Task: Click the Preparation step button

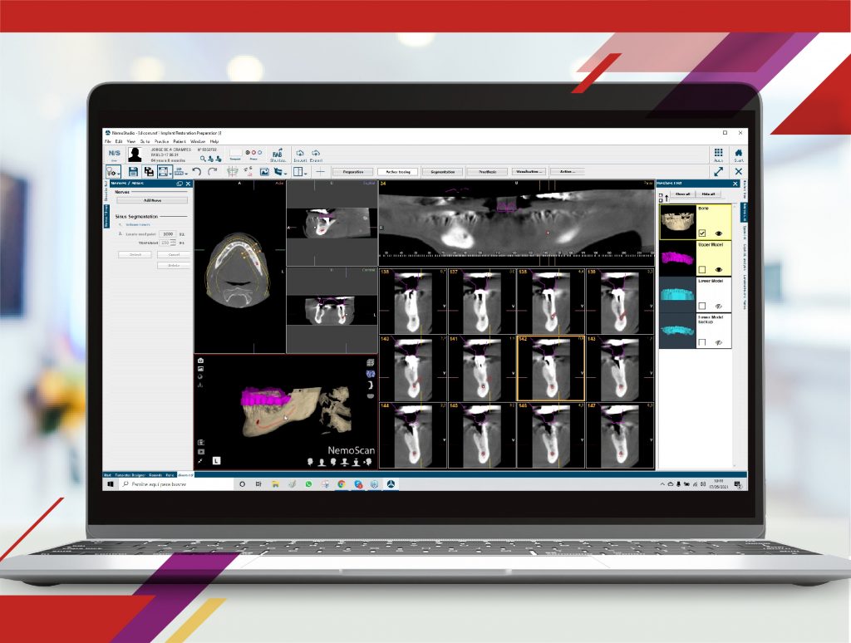Action: [x=352, y=171]
